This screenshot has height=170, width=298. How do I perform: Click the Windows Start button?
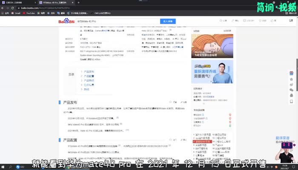click(x=3, y=167)
